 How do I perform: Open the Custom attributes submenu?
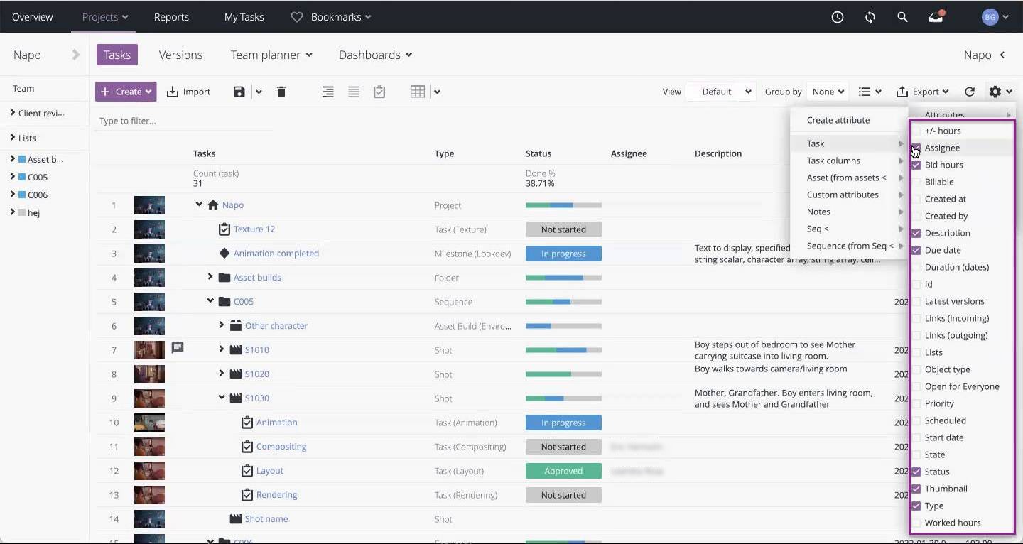pyautogui.click(x=849, y=195)
